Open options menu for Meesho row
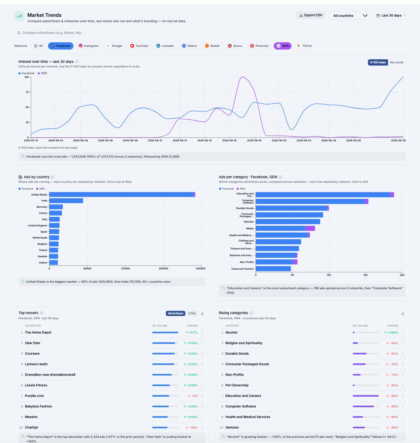420x443 pixels. pos(202,417)
